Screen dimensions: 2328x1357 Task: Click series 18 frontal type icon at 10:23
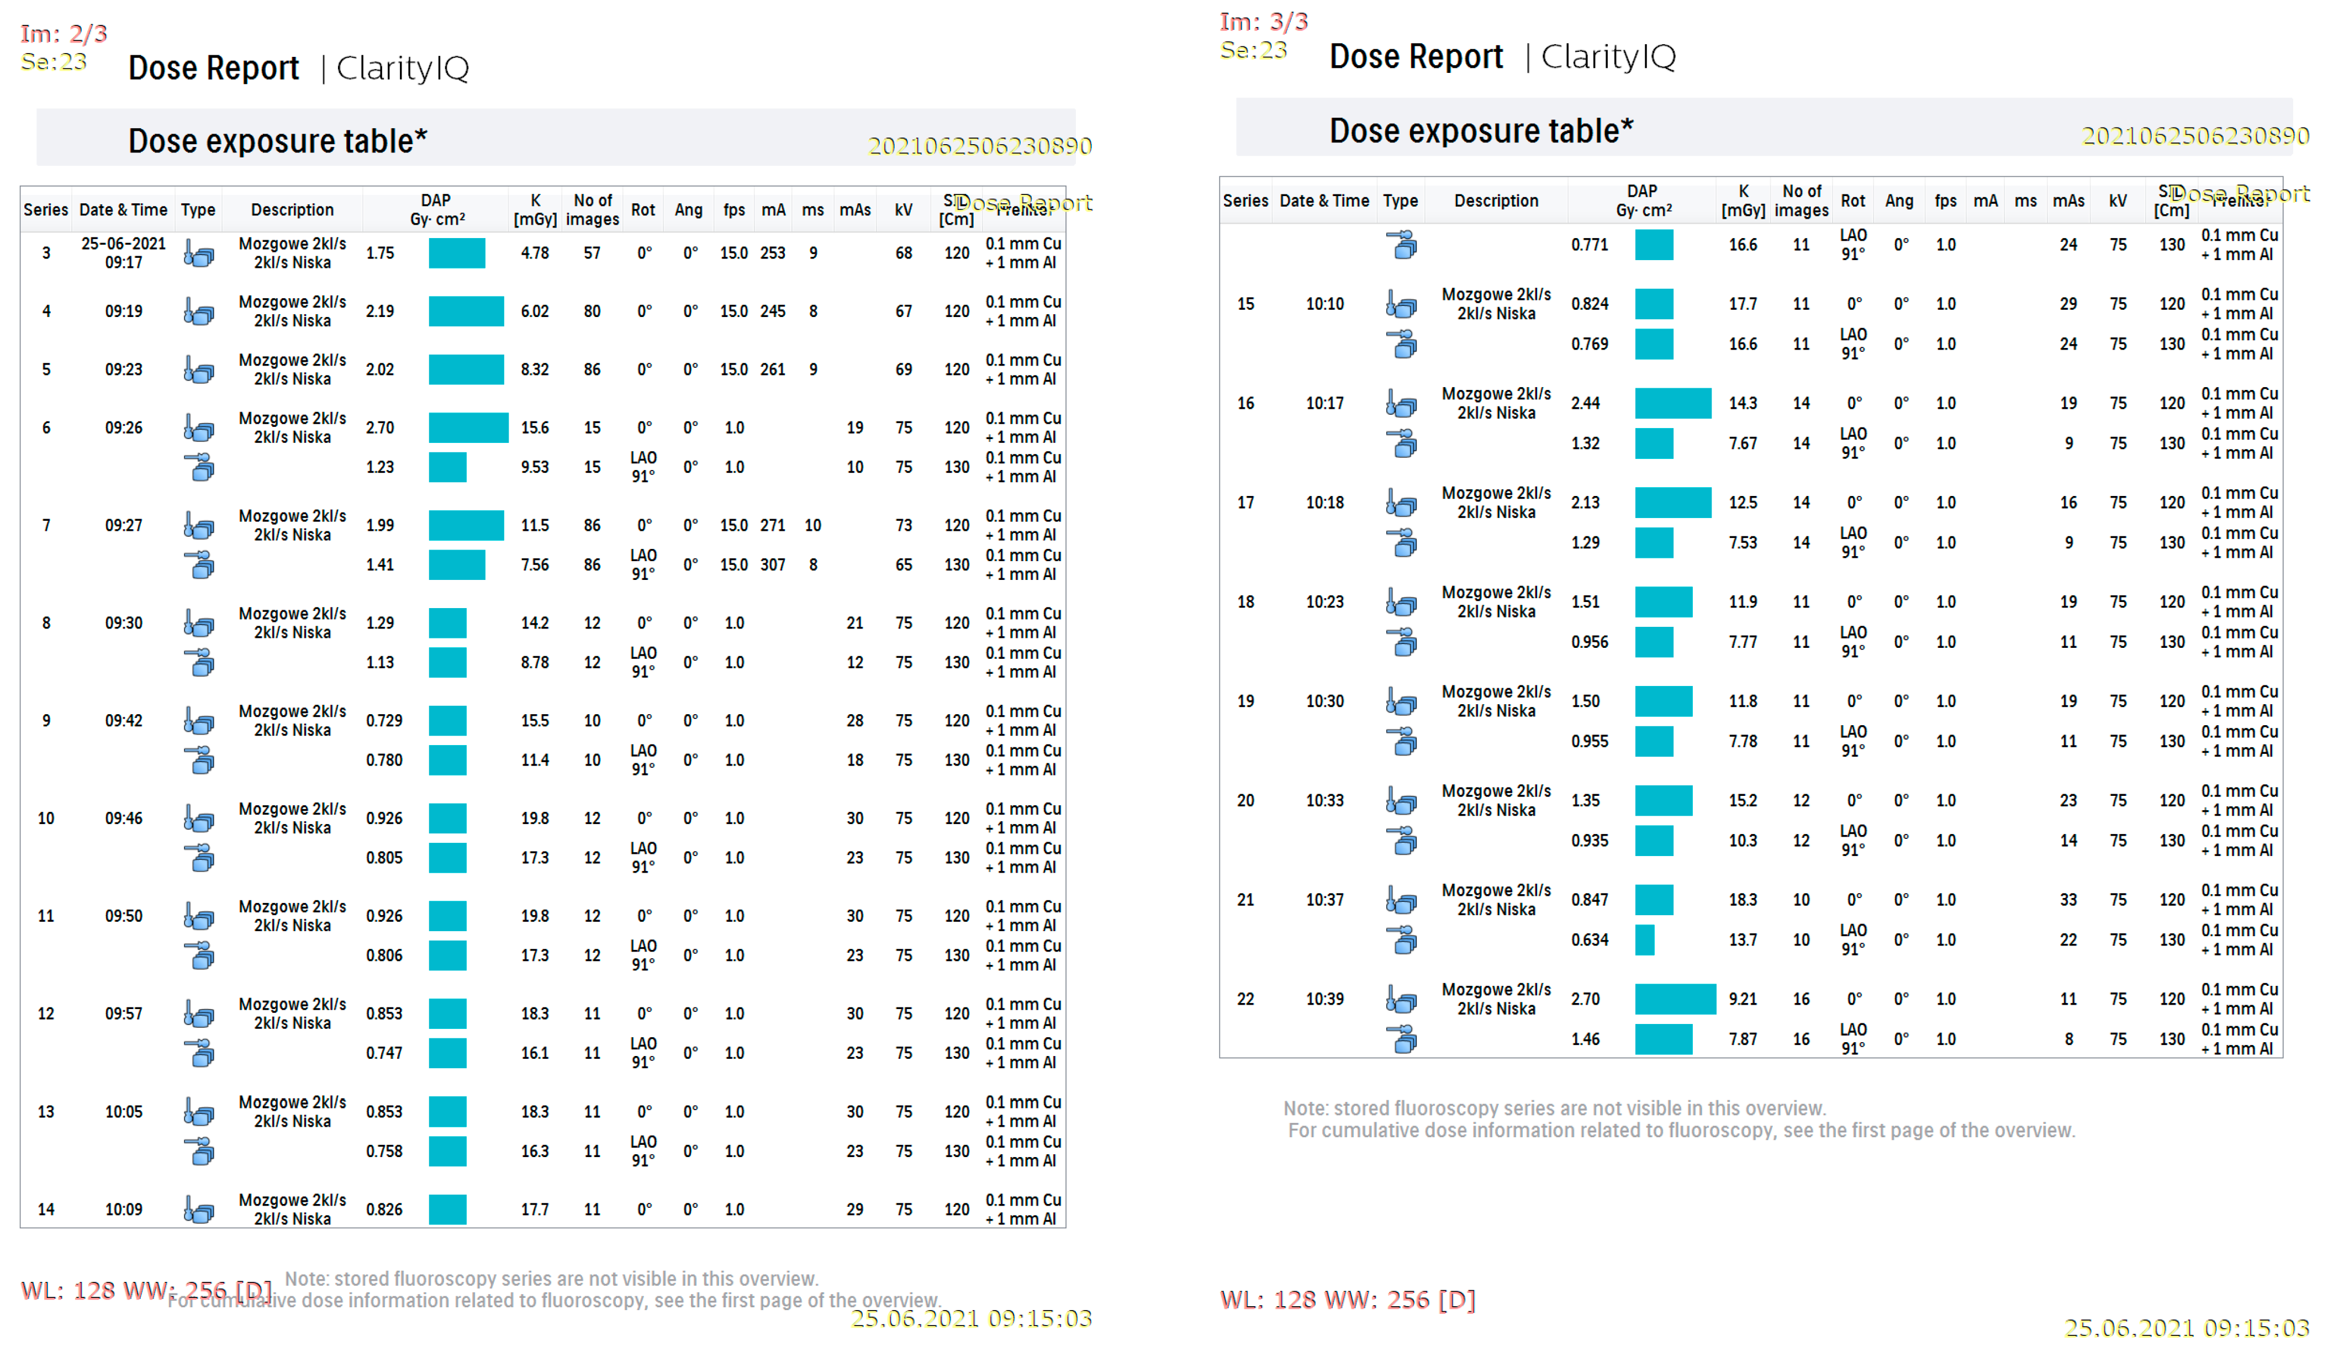1401,603
